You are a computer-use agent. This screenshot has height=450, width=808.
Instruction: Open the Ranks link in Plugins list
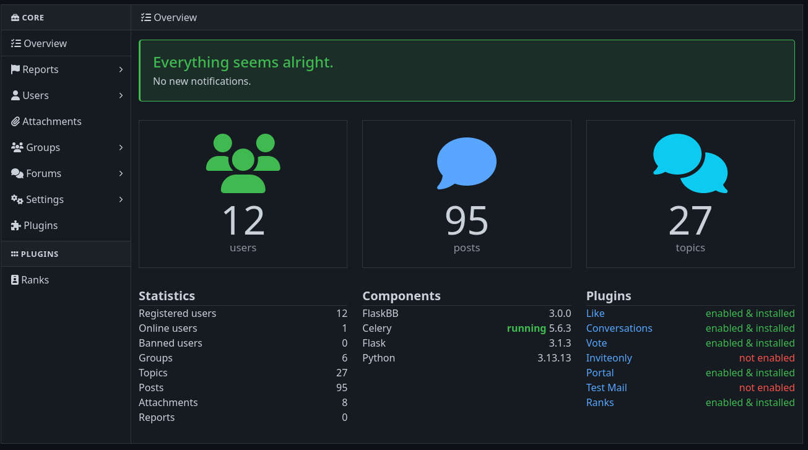pyautogui.click(x=600, y=402)
